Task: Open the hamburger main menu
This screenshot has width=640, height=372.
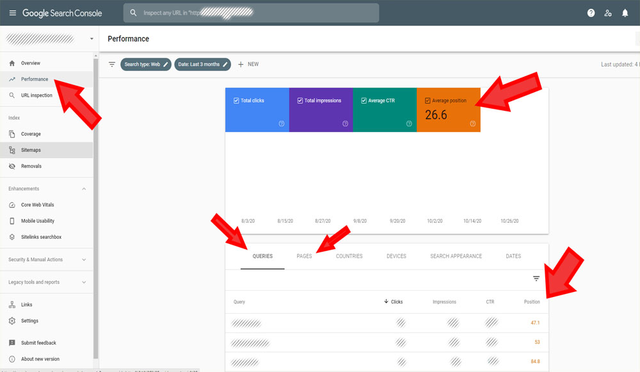Action: click(x=13, y=13)
